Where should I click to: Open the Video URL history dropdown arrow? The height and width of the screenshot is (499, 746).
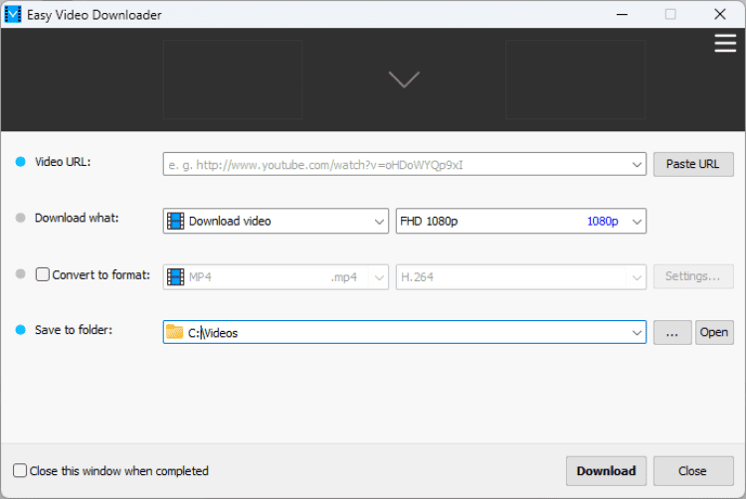click(x=637, y=164)
